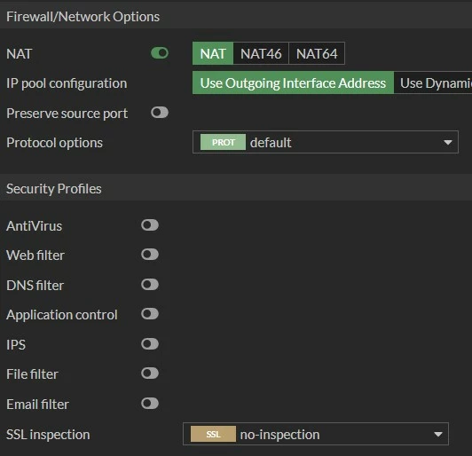Click the AntiVirus label
The height and width of the screenshot is (456, 472).
tap(35, 226)
